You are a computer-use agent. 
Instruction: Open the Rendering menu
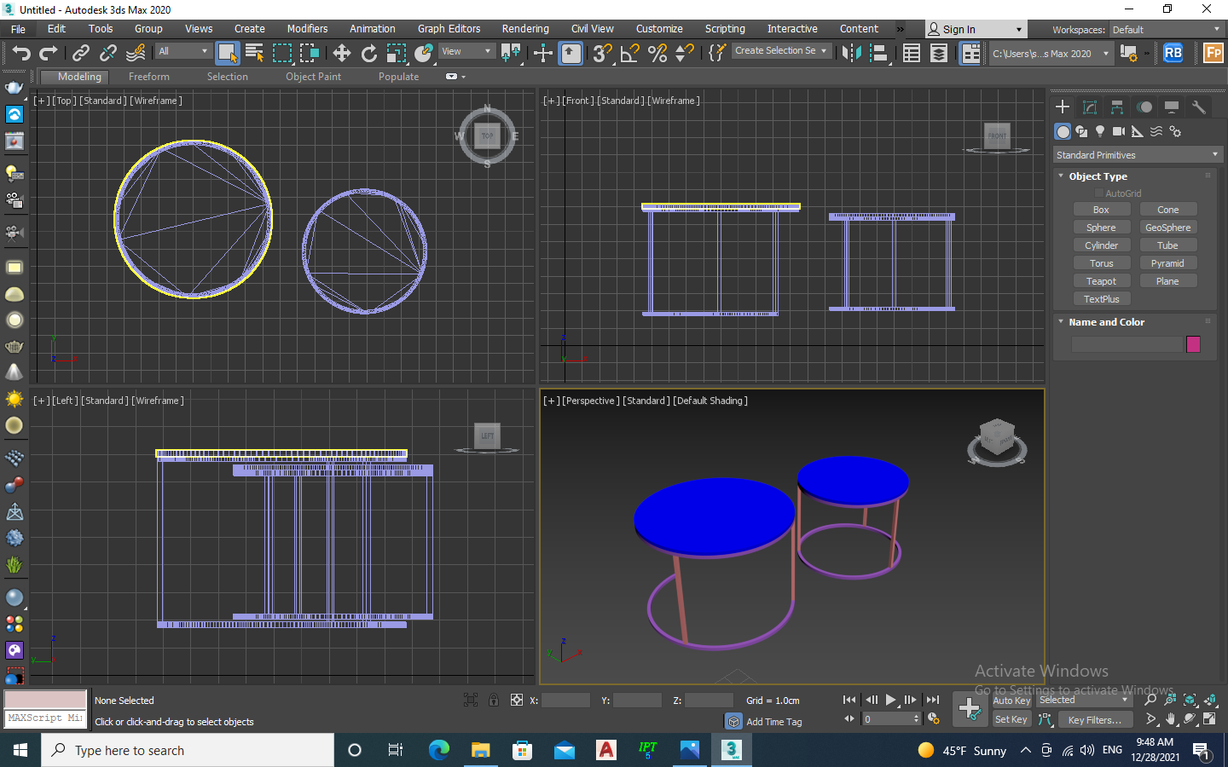tap(525, 29)
